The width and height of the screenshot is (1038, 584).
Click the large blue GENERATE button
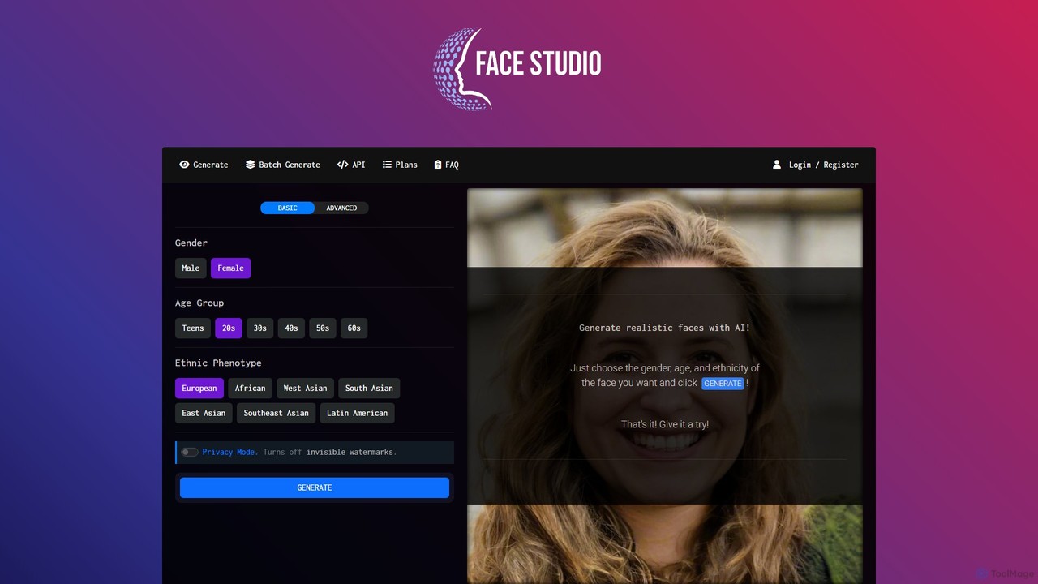click(315, 487)
